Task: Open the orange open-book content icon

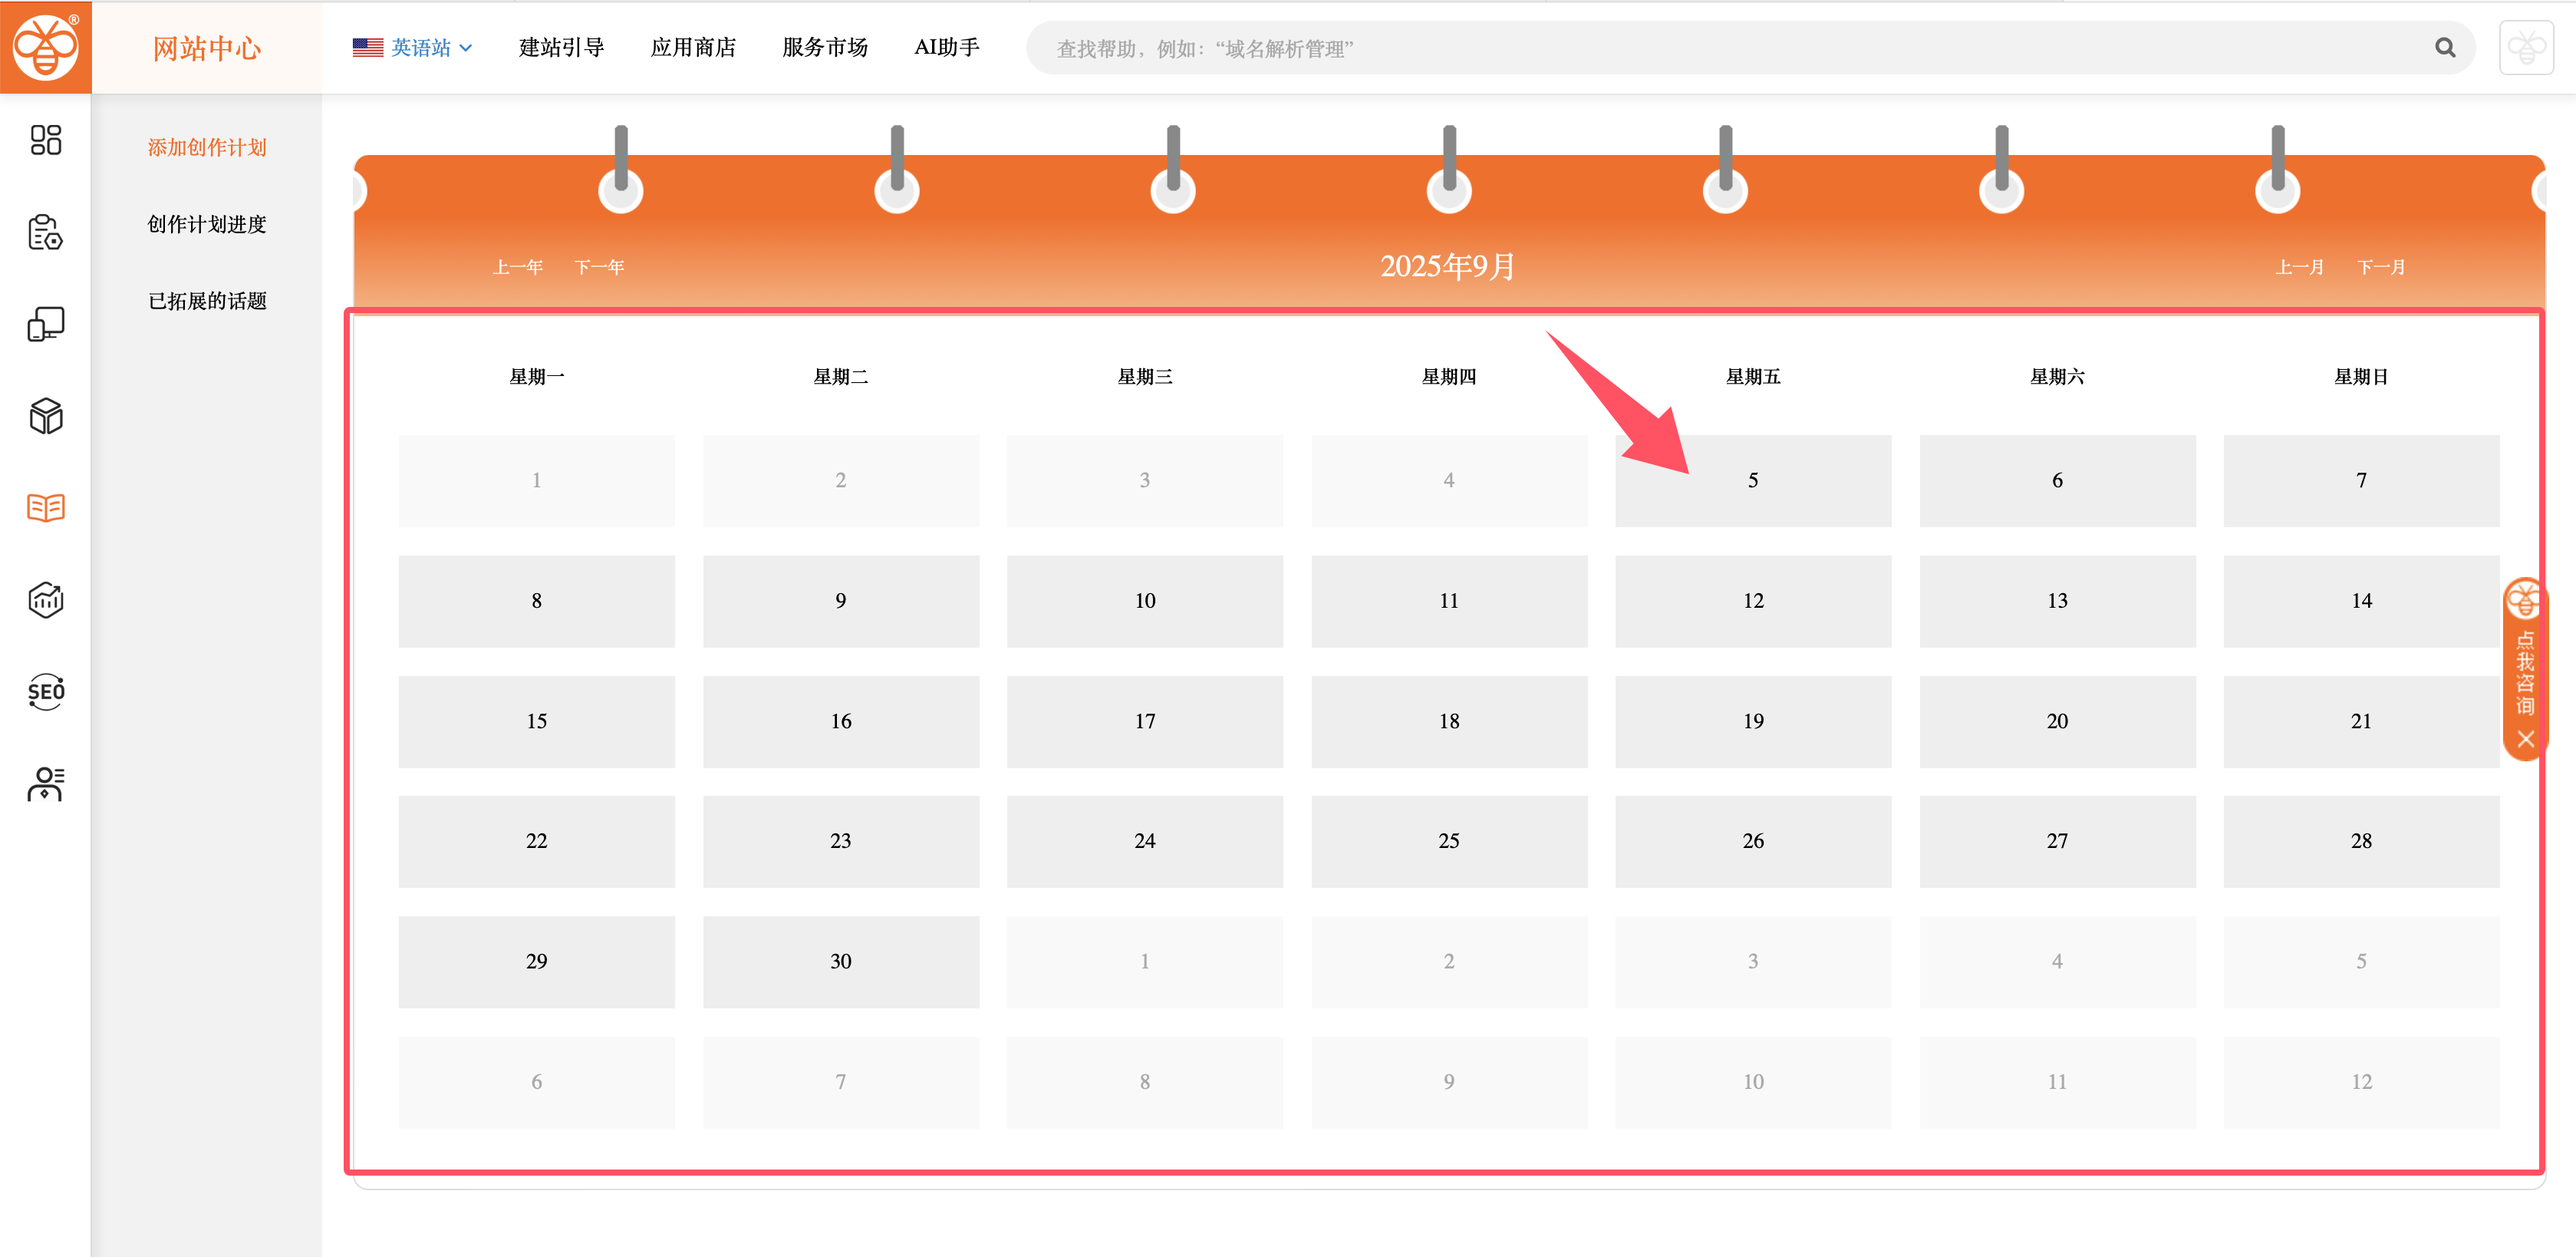Action: [45, 508]
